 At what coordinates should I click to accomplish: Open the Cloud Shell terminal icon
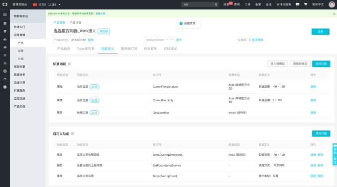point(298,4)
